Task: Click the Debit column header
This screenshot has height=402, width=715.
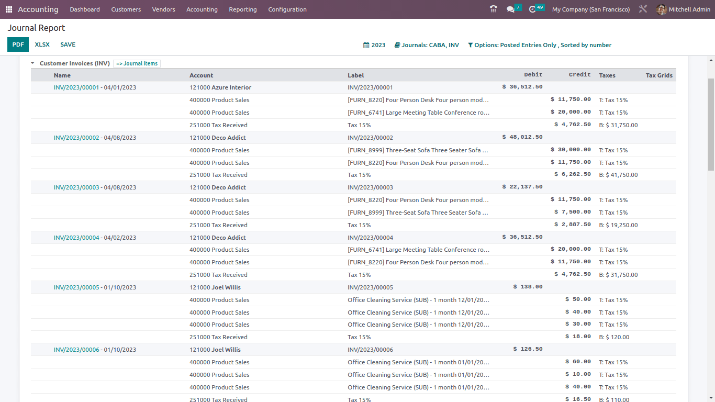Action: pyautogui.click(x=533, y=75)
